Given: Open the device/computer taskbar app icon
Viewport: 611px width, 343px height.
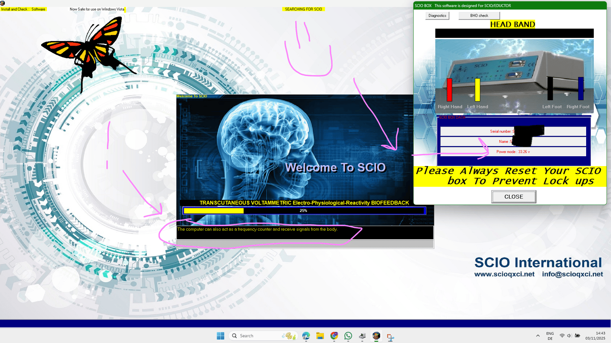Looking at the screenshot, I should (362, 336).
